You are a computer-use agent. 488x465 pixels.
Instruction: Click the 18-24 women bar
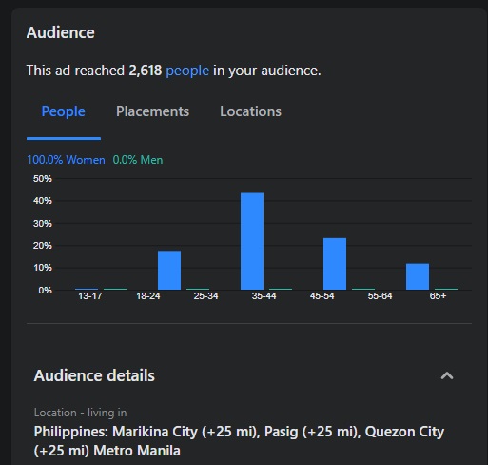pos(169,270)
